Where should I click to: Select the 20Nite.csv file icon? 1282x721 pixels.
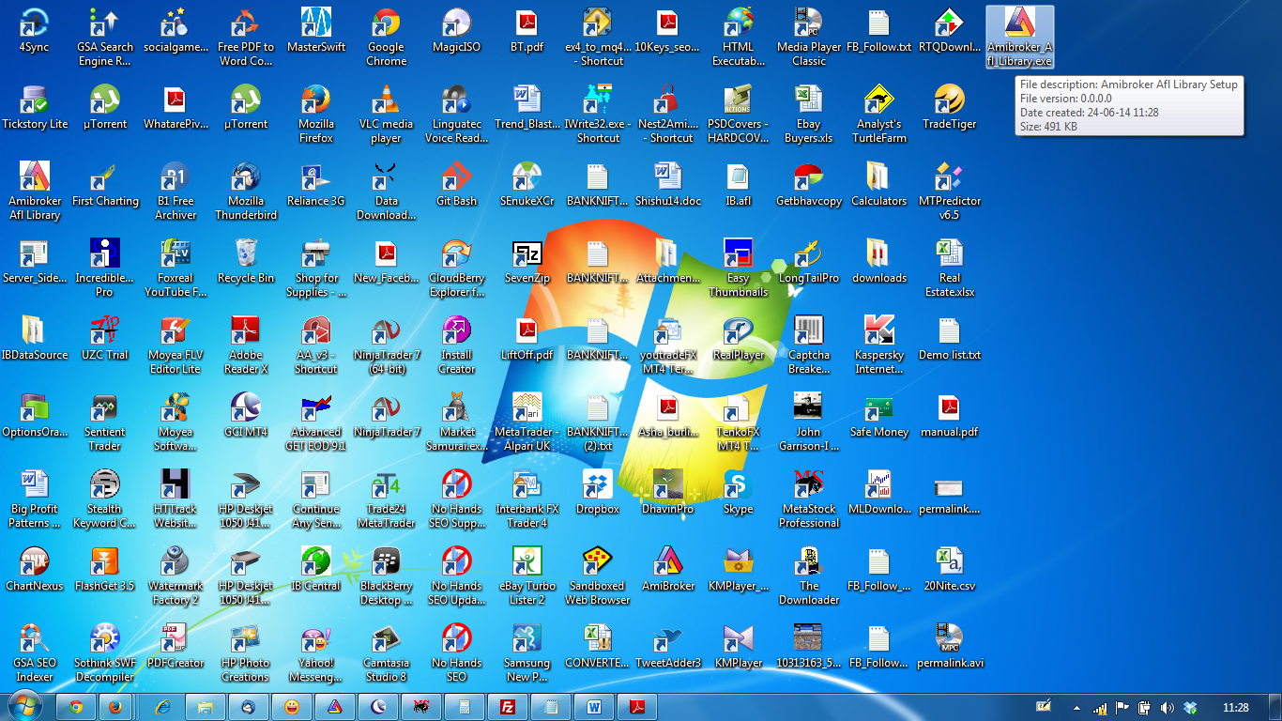click(x=950, y=569)
